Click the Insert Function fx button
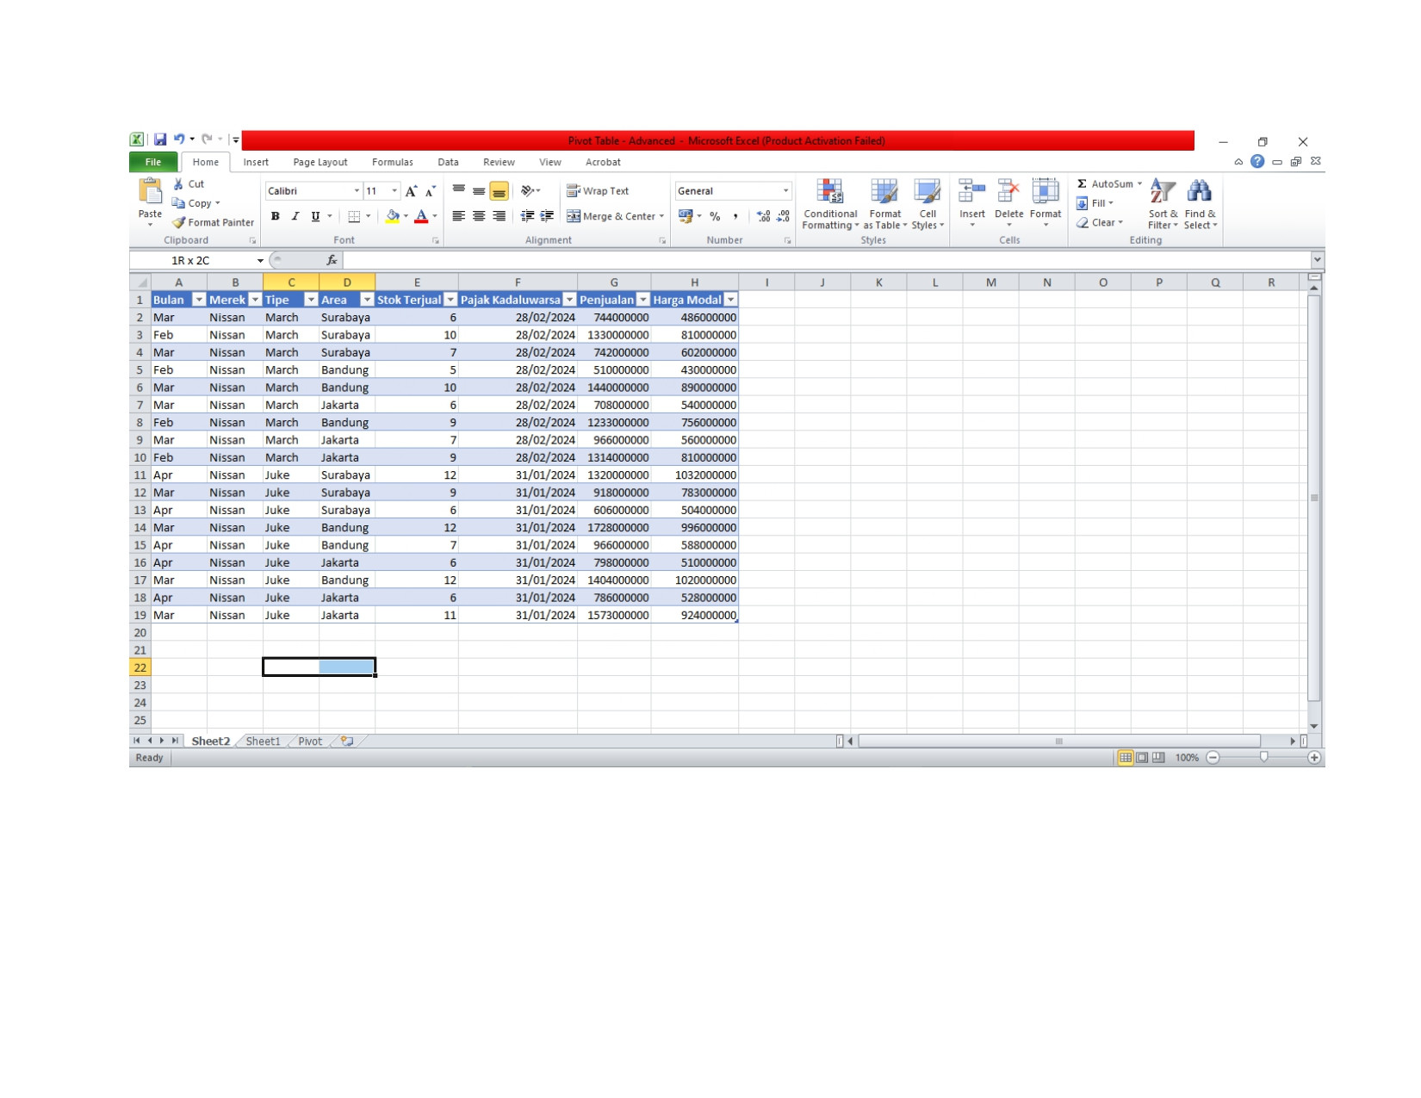The image size is (1421, 1098). 332,260
